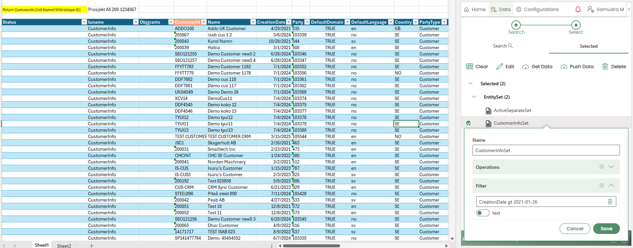
Task: Collapse the Filter section chevron
Action: (x=611, y=185)
